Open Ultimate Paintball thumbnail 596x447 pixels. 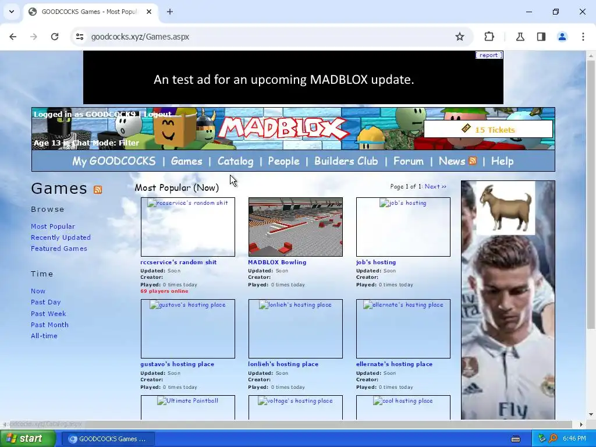click(188, 407)
